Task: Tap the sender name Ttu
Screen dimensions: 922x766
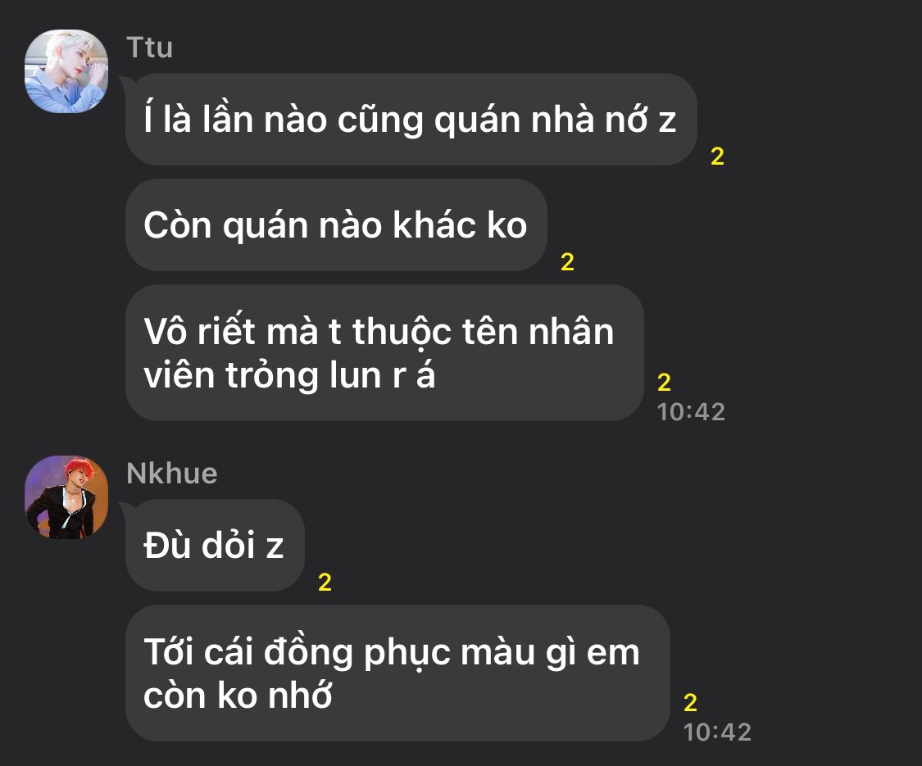Action: click(149, 48)
